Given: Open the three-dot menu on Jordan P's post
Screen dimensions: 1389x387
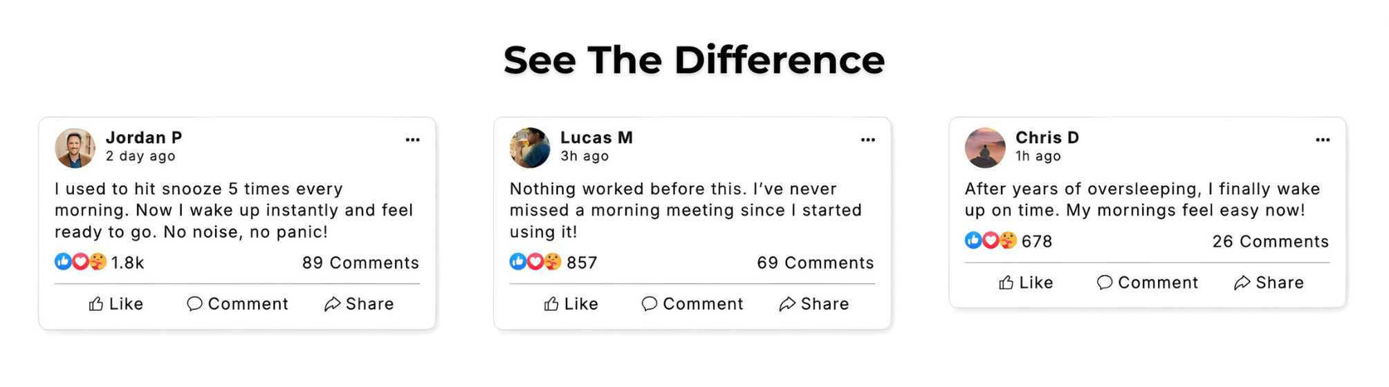Looking at the screenshot, I should (x=412, y=140).
